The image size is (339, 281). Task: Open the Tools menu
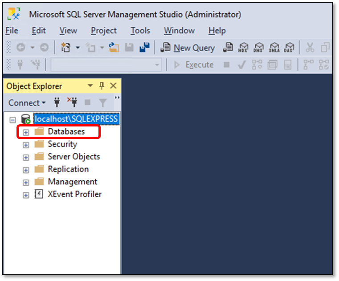[140, 30]
